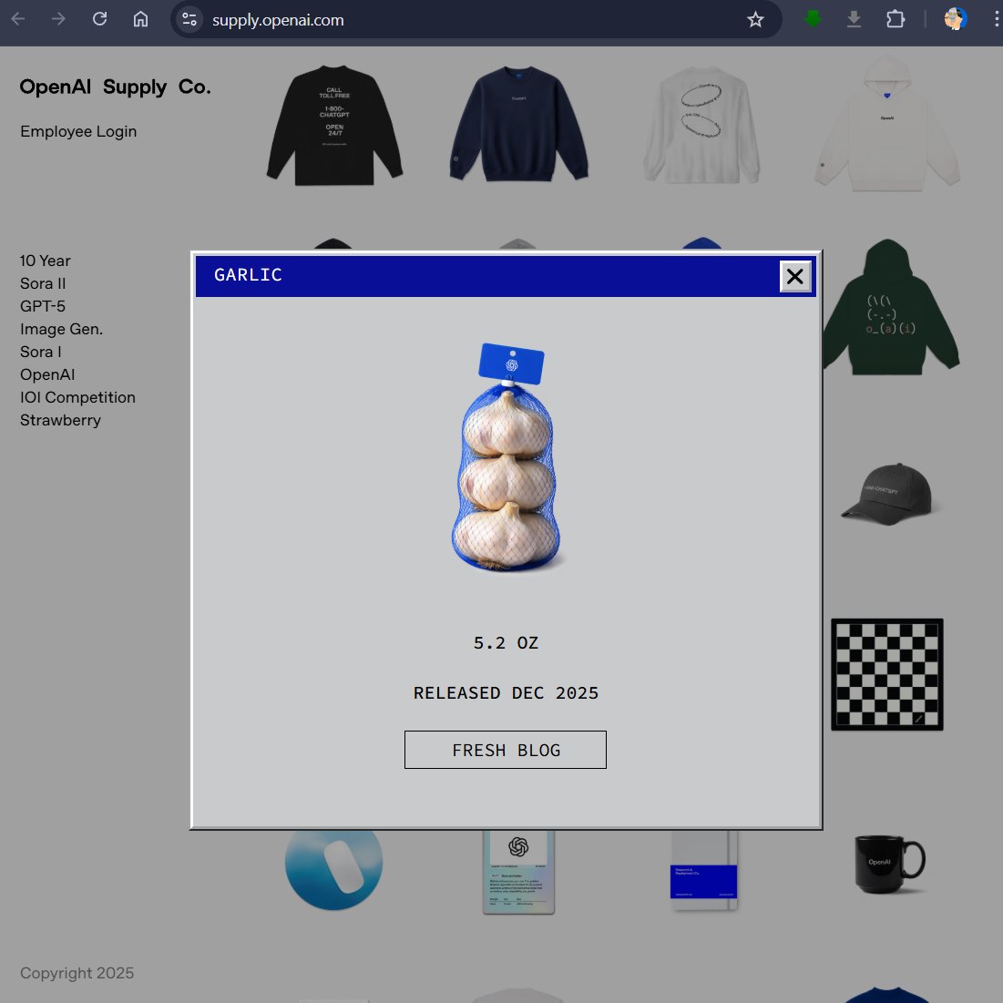
Task: Select the Image Gen. category
Action: click(x=61, y=329)
